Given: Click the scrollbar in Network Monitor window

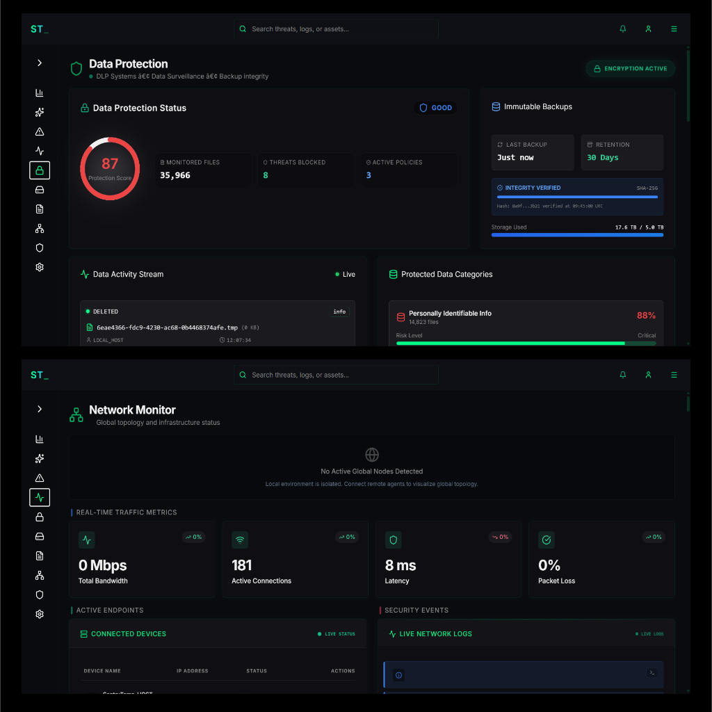Looking at the screenshot, I should tap(688, 404).
